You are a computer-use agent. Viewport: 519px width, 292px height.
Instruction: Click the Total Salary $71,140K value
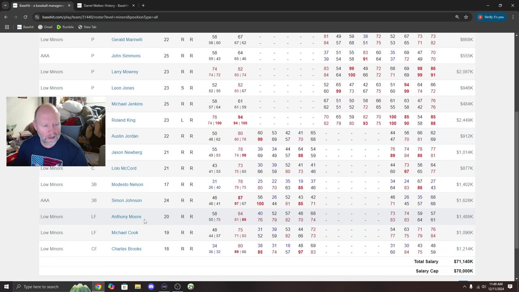point(463,262)
